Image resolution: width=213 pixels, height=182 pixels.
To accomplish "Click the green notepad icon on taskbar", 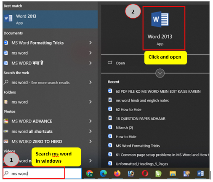I will (159, 174).
